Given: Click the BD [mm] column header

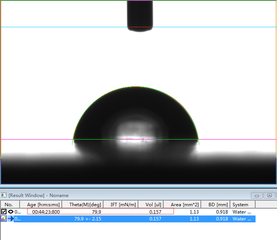Looking at the screenshot, I should pyautogui.click(x=216, y=205).
